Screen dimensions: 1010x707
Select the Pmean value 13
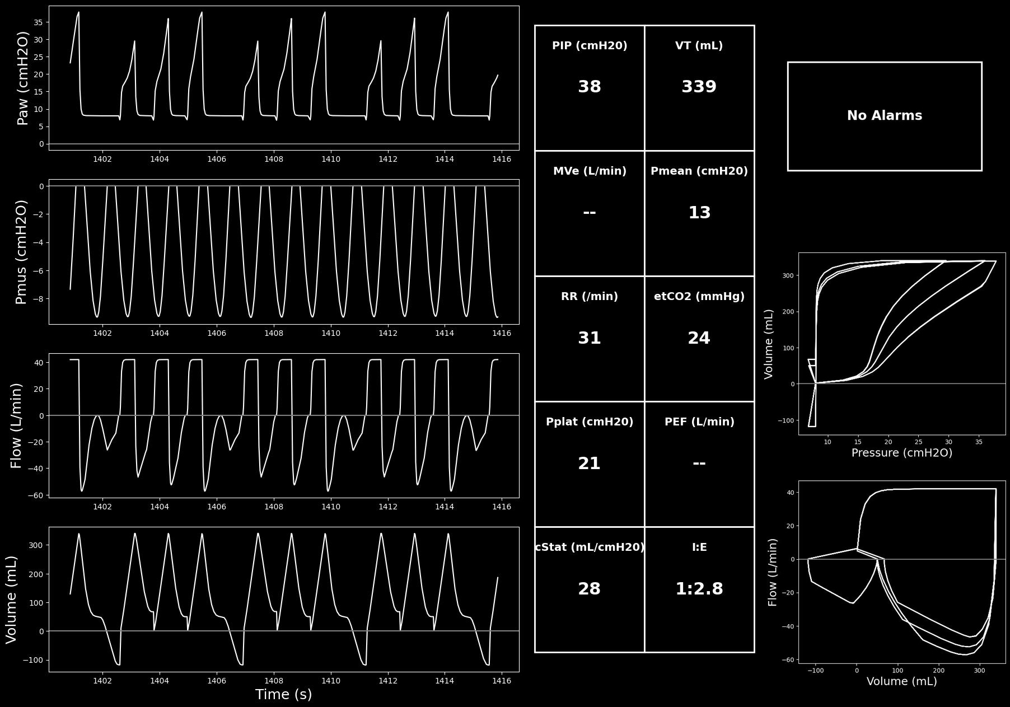[x=699, y=213]
